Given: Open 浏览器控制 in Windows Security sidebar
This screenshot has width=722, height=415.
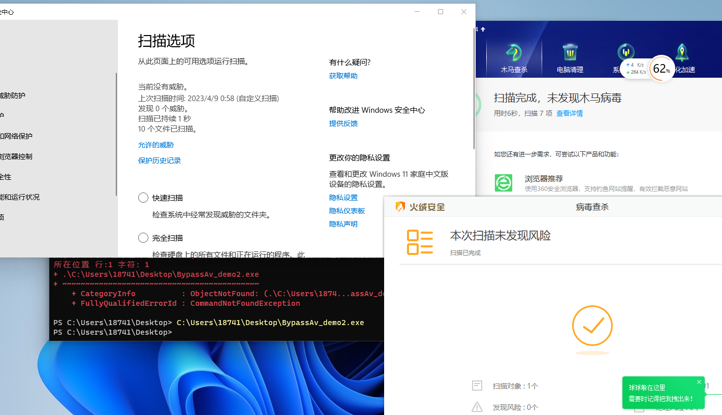Looking at the screenshot, I should (16, 156).
